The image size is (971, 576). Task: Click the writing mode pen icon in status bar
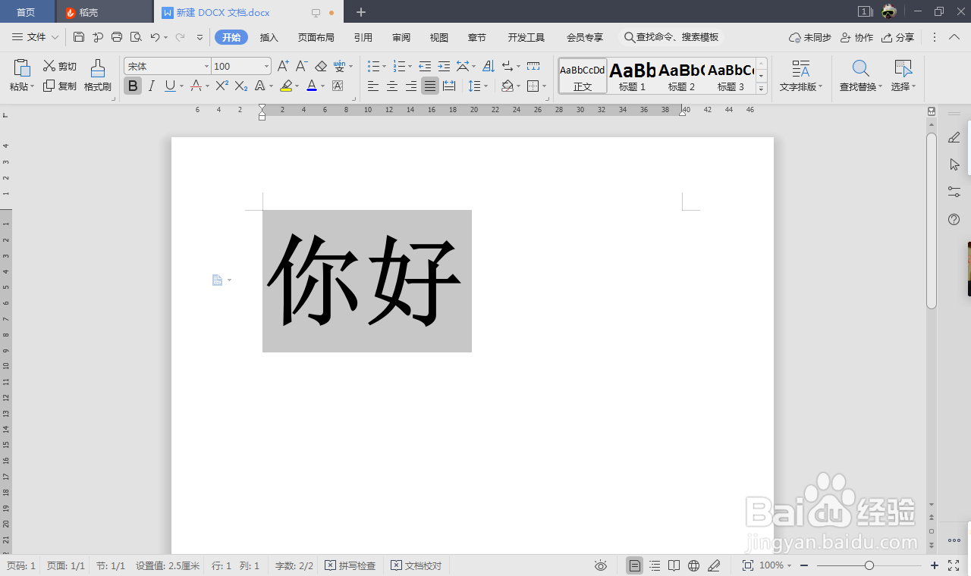714,565
